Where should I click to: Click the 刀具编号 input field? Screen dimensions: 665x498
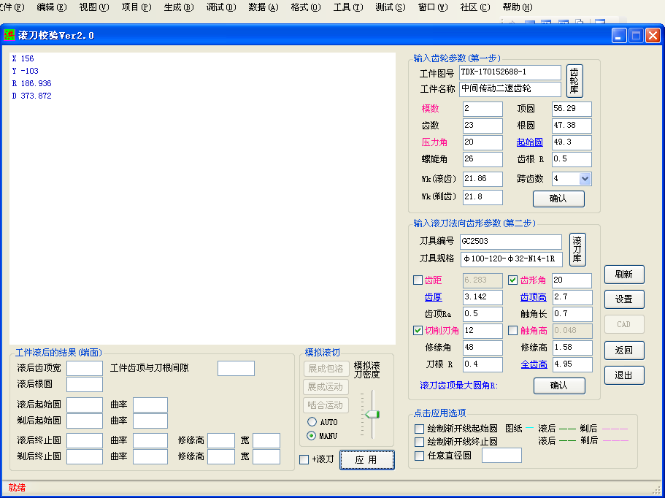pos(511,242)
